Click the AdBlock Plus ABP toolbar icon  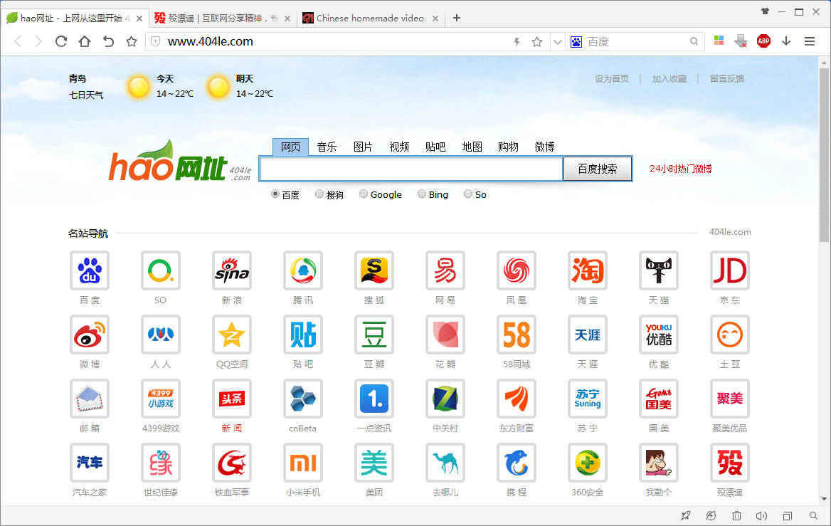tap(763, 41)
